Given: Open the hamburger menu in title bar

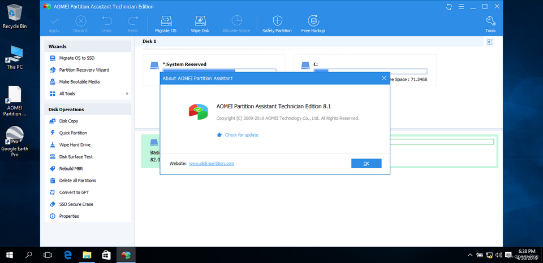Looking at the screenshot, I should coord(461,7).
